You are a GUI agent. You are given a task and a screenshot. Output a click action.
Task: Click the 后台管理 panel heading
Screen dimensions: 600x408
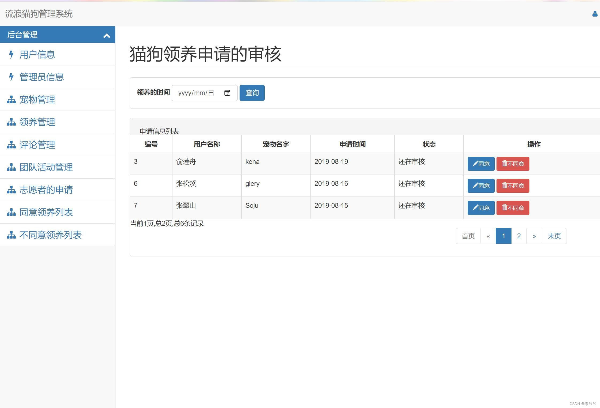click(x=57, y=35)
